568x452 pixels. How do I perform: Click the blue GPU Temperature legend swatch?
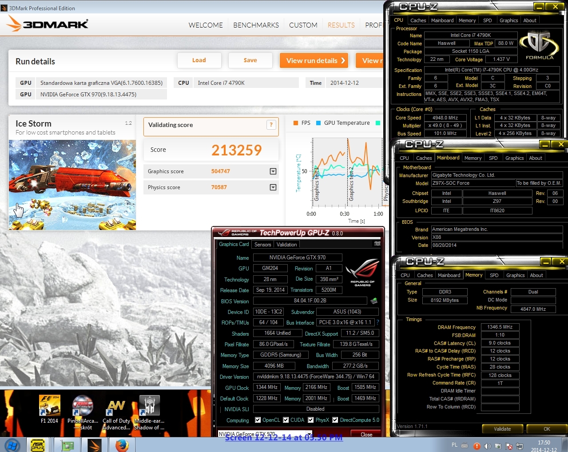pyautogui.click(x=318, y=123)
